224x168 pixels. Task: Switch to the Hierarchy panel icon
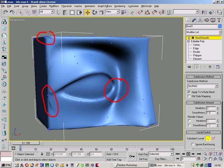coord(200,20)
